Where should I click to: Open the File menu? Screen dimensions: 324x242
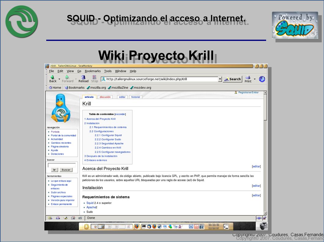click(51, 71)
